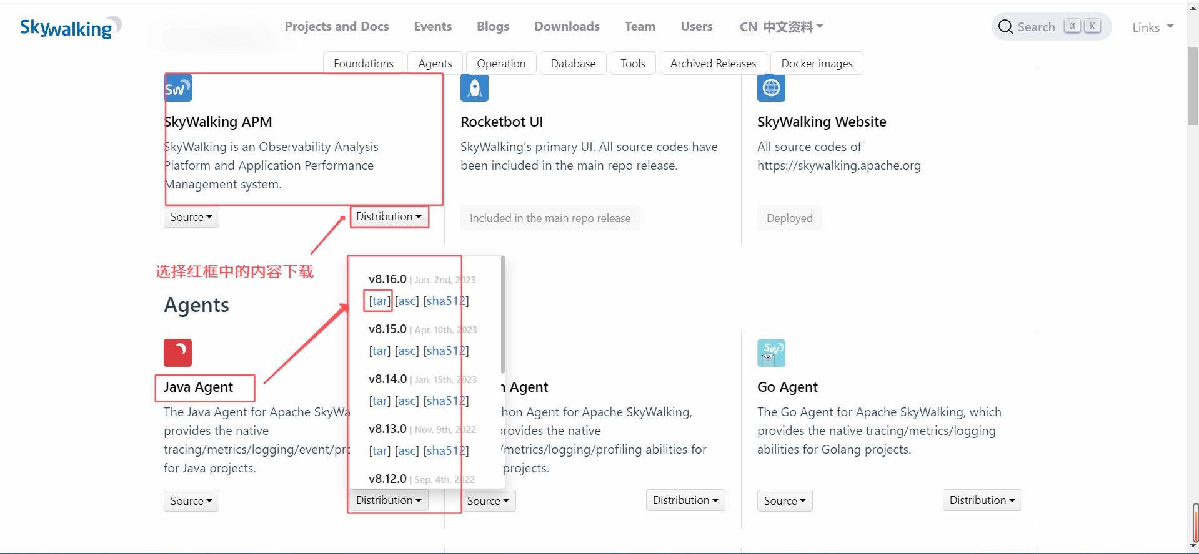This screenshot has height=554, width=1199.
Task: Jump to Agents section tab
Action: click(x=435, y=63)
